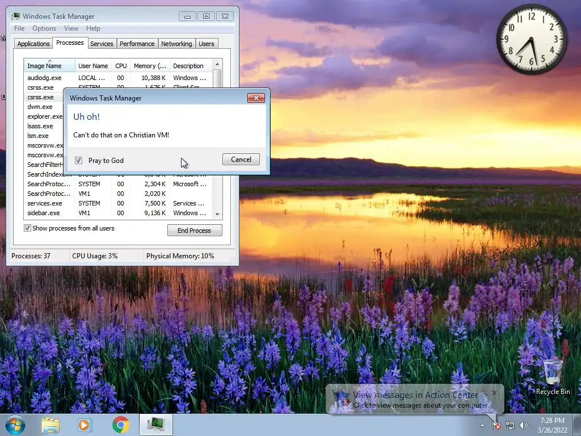
Task: Open the Windows Start orb
Action: [15, 425]
